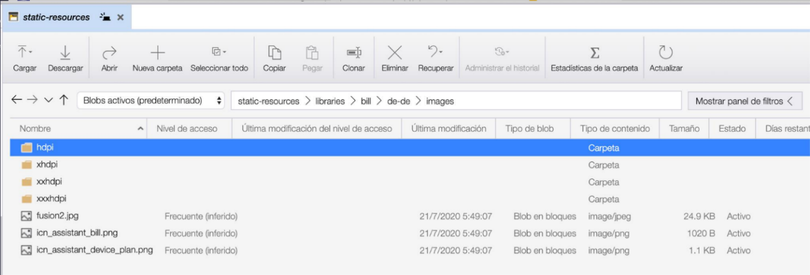Open the Blobs activos (predeterminado) dropdown
The width and height of the screenshot is (810, 275).
point(151,101)
